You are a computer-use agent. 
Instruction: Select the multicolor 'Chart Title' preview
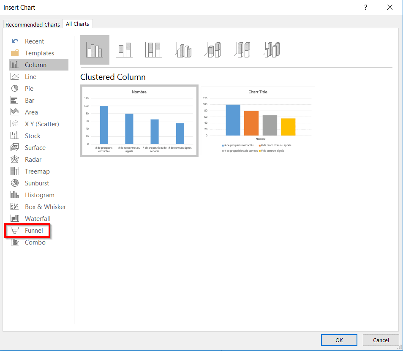(x=258, y=121)
